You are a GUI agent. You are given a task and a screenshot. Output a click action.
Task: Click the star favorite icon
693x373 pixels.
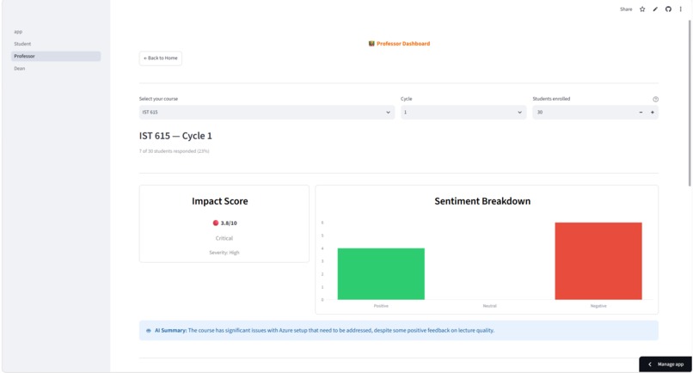(x=642, y=9)
